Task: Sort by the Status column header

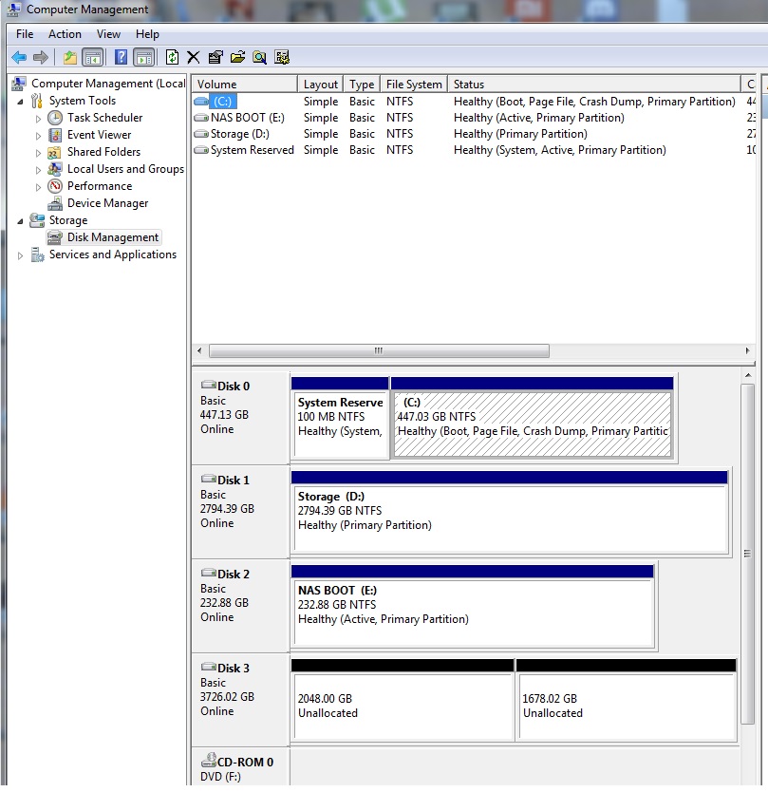Action: pyautogui.click(x=593, y=84)
